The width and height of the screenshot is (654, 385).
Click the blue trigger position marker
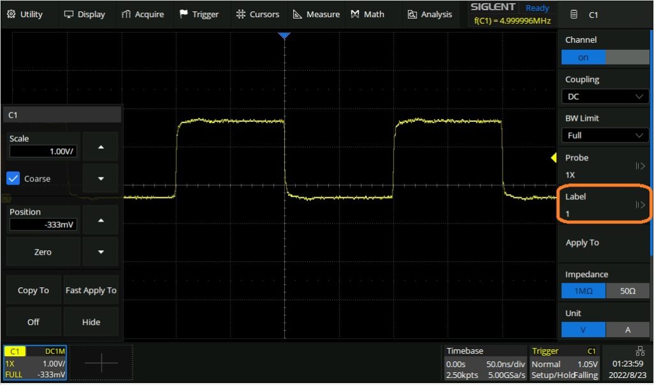click(284, 36)
